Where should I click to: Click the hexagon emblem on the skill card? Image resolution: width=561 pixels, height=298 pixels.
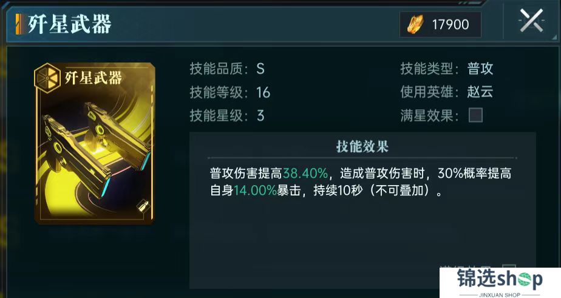tap(47, 77)
